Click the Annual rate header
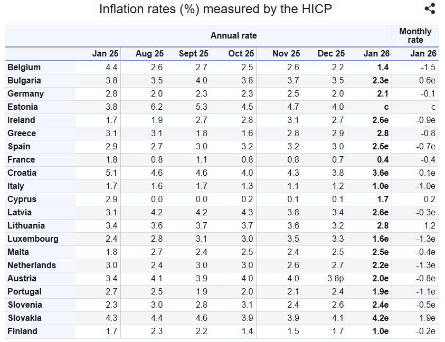This screenshot has width=445, height=342. tap(233, 36)
